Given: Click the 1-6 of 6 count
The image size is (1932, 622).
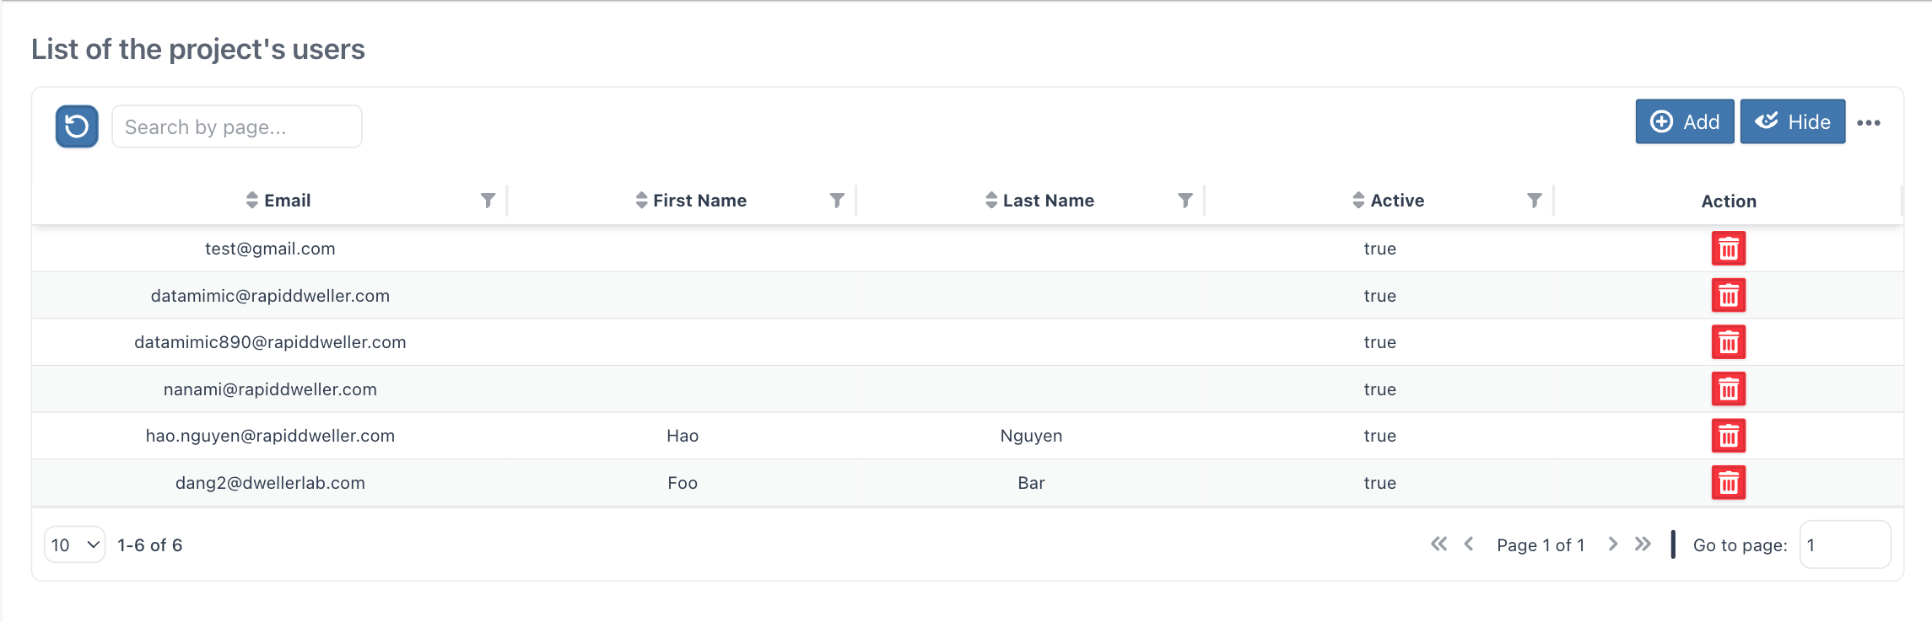Looking at the screenshot, I should coord(150,545).
